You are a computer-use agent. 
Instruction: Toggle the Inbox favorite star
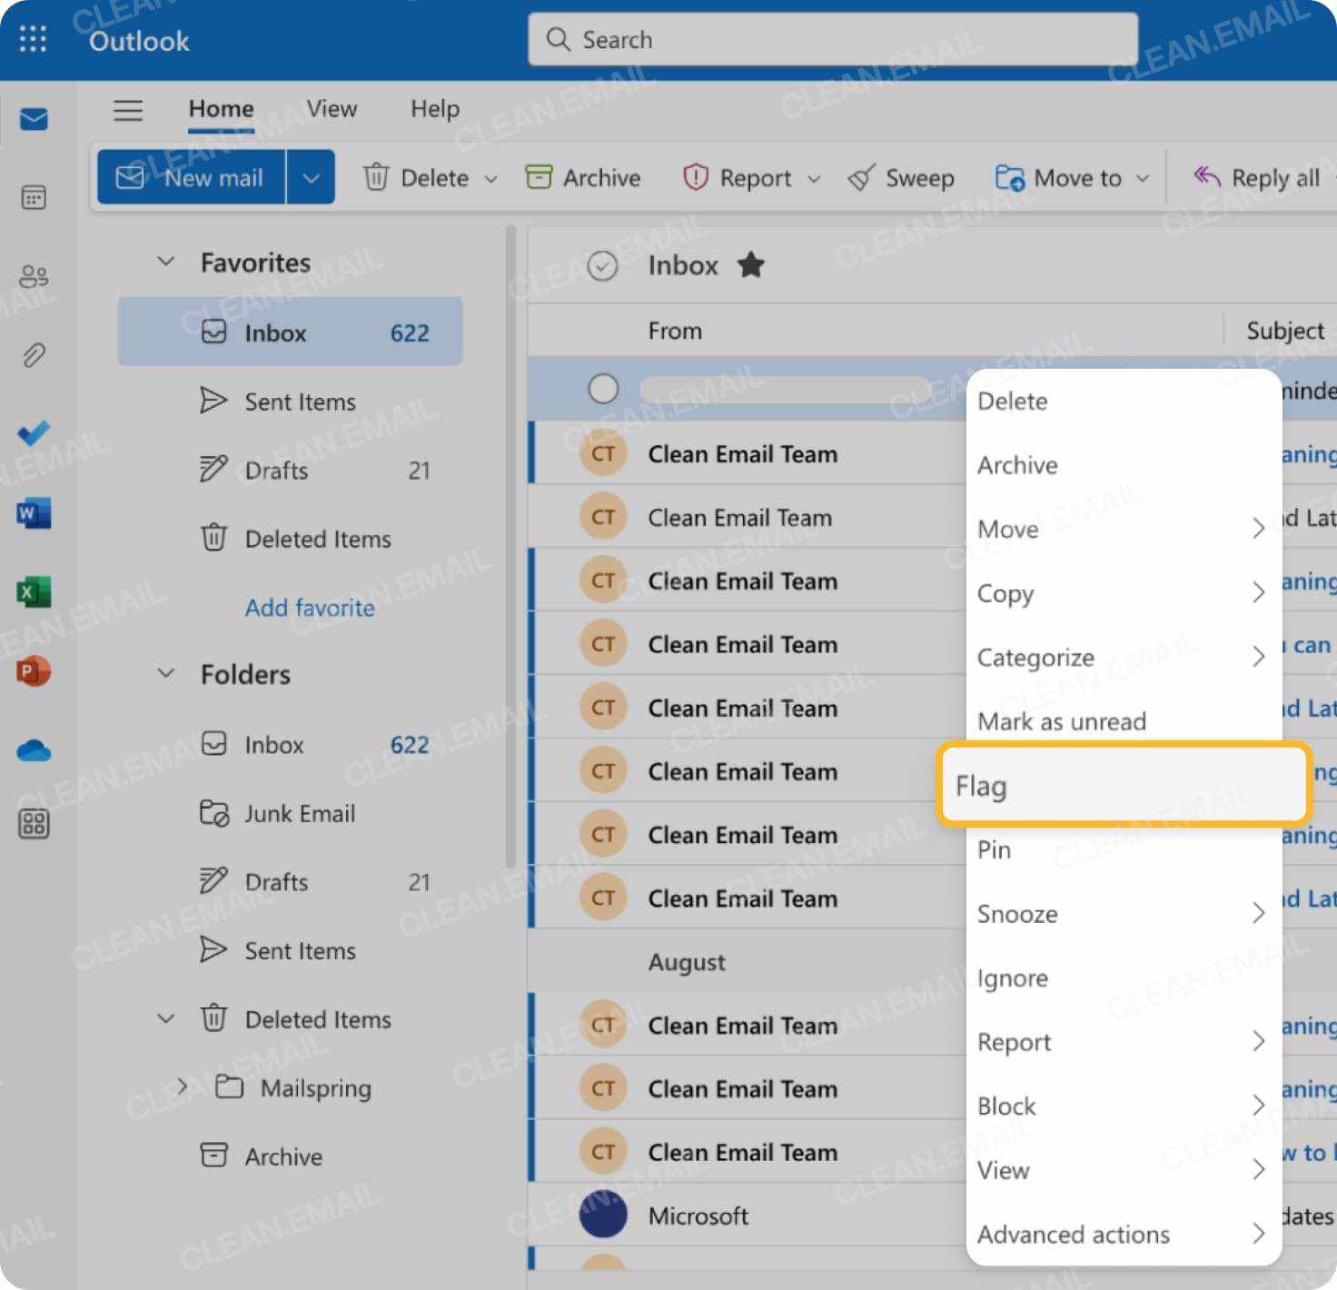750,265
